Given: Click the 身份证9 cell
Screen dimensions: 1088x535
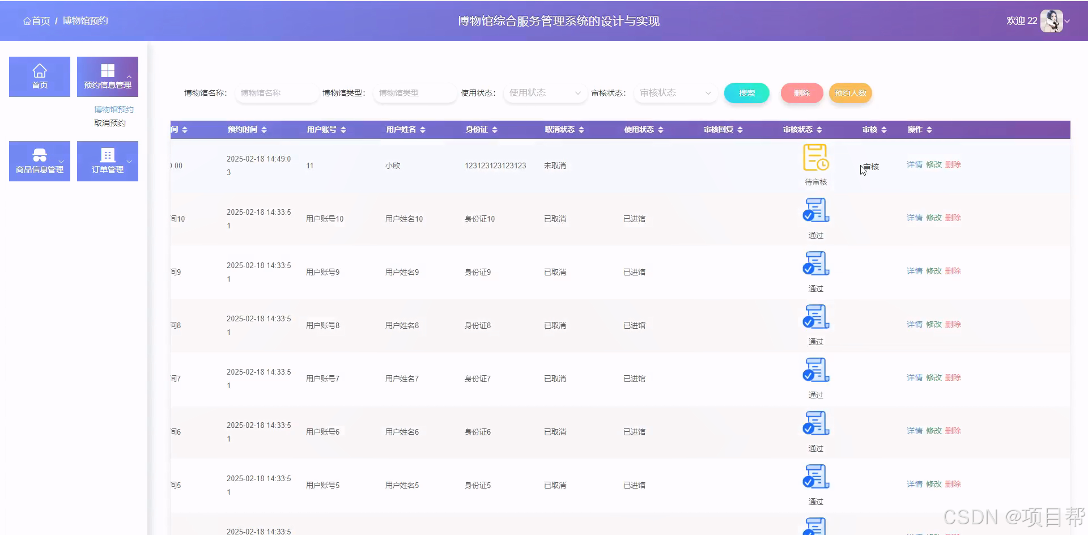Looking at the screenshot, I should [x=478, y=272].
